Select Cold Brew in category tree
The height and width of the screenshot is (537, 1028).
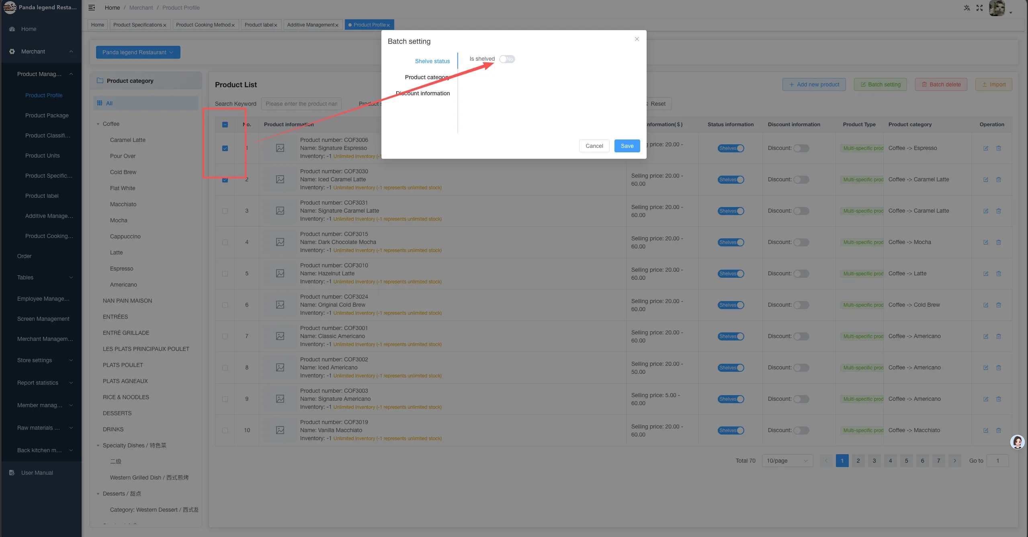click(x=123, y=172)
